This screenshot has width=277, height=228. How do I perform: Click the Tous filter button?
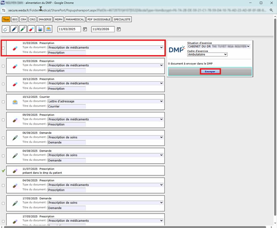6,19
